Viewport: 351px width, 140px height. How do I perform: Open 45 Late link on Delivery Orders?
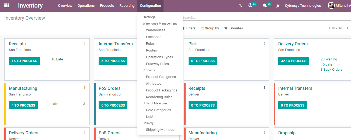pos(326,64)
